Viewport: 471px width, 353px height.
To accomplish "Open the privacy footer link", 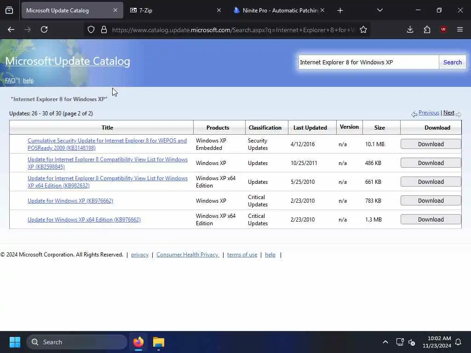I will [x=140, y=255].
